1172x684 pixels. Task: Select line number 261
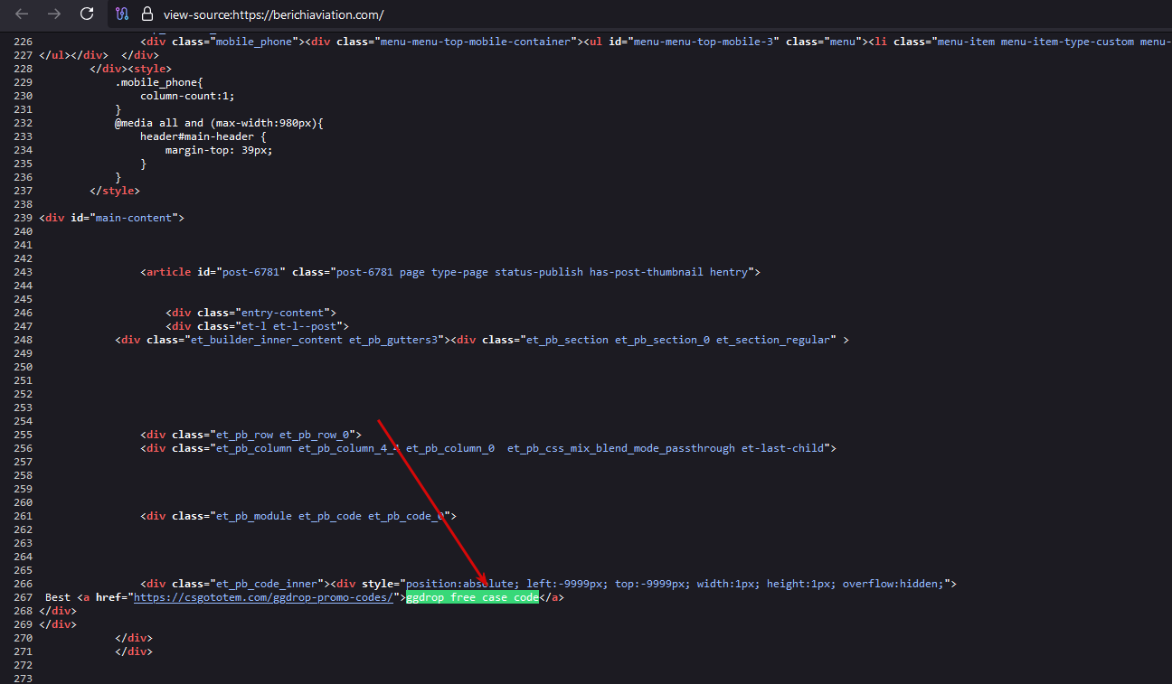pos(22,516)
